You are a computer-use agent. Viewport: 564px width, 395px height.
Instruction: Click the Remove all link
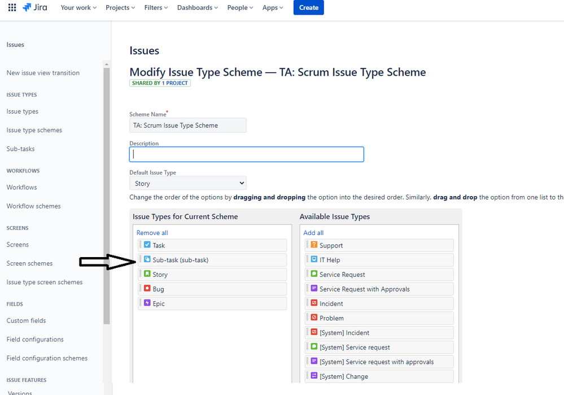[152, 232]
